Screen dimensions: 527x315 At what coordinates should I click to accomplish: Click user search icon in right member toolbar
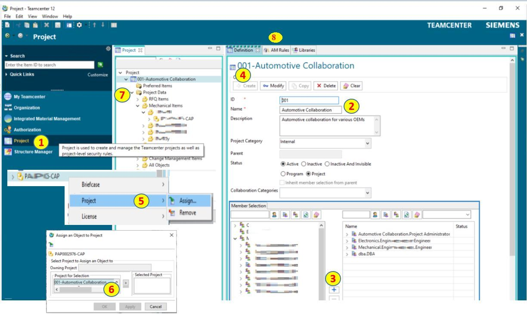tap(375, 215)
